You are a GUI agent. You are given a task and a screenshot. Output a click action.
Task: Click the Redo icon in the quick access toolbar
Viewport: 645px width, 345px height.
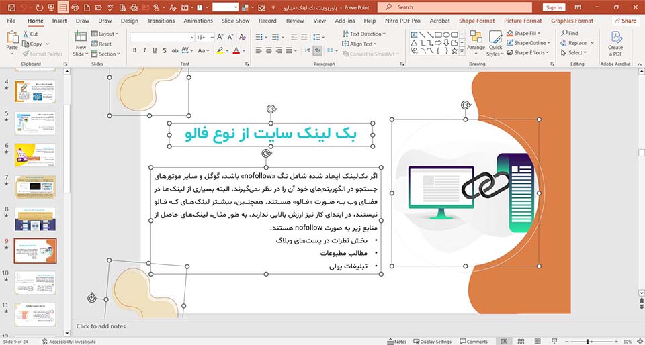39,7
